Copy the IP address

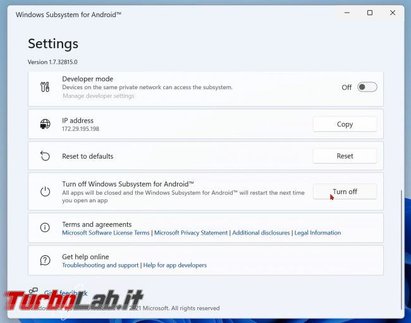coord(345,124)
